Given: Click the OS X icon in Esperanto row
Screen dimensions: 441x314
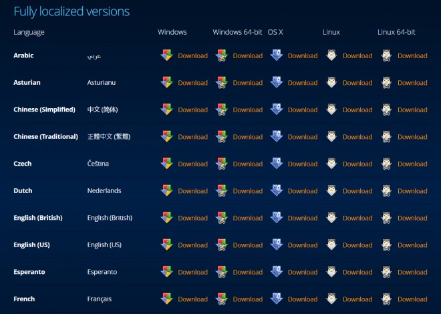Looking at the screenshot, I should (277, 272).
